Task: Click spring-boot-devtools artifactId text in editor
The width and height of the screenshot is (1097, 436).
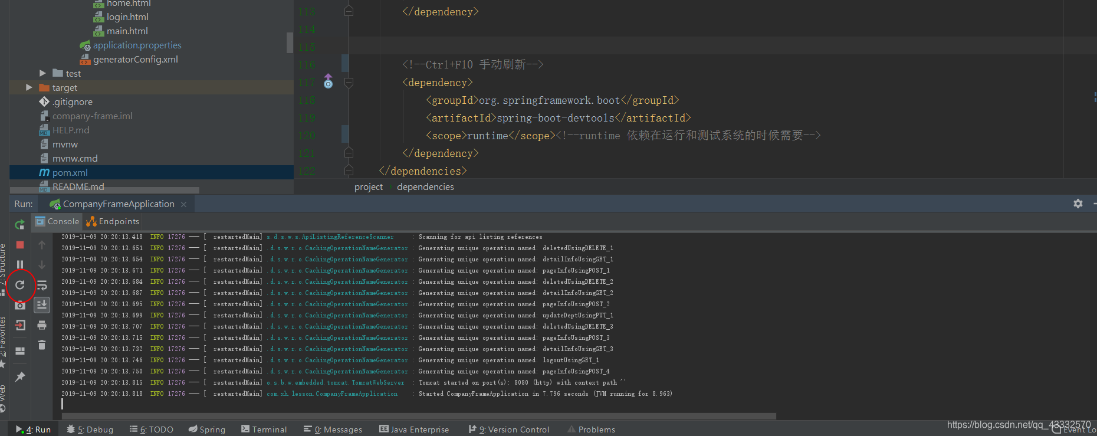Action: coord(555,118)
